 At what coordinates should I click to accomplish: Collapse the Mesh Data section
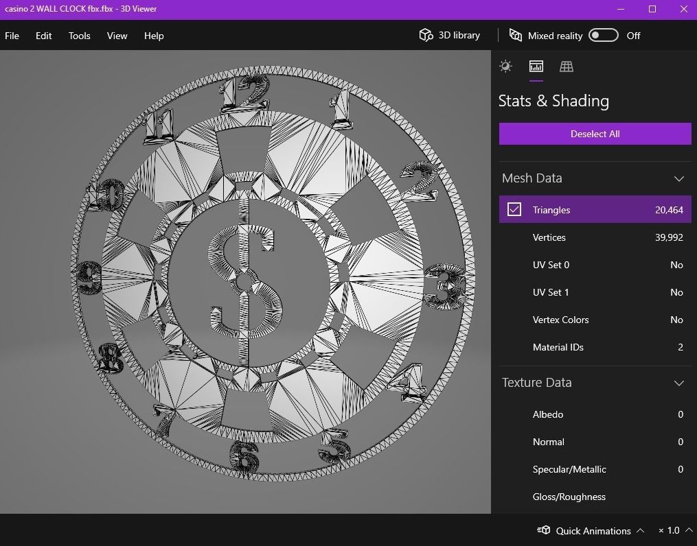679,178
